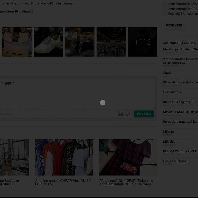Open the crowded hall photo thumbnail
Screen dimensions: 198x198
(x=111, y=42)
